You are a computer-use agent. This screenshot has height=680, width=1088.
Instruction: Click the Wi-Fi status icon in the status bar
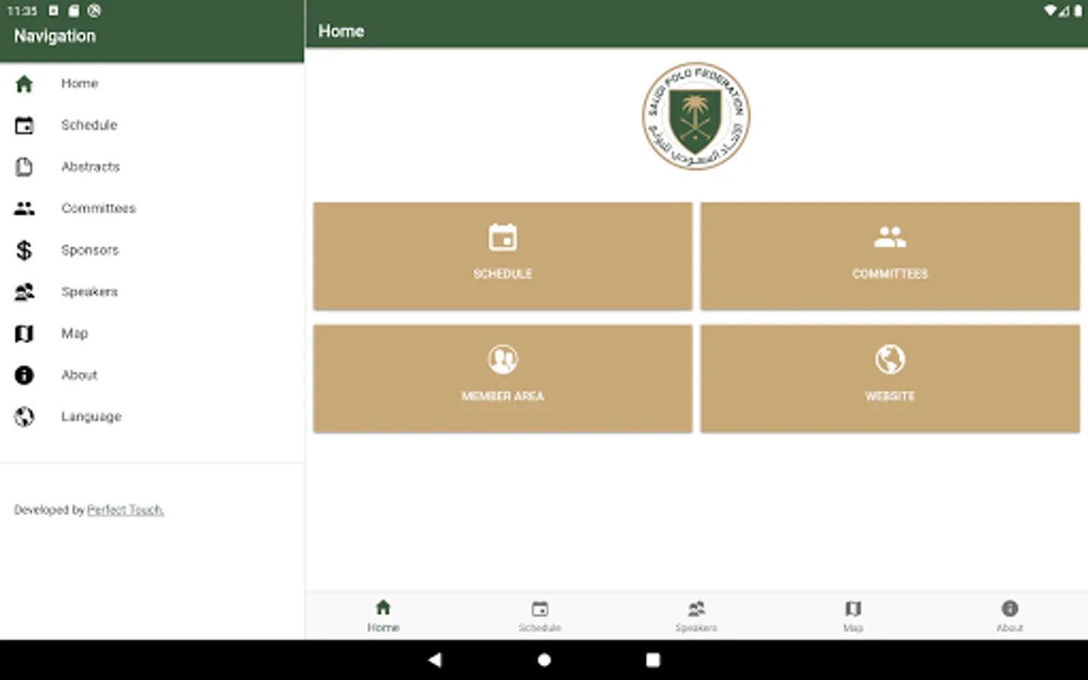point(1050,11)
